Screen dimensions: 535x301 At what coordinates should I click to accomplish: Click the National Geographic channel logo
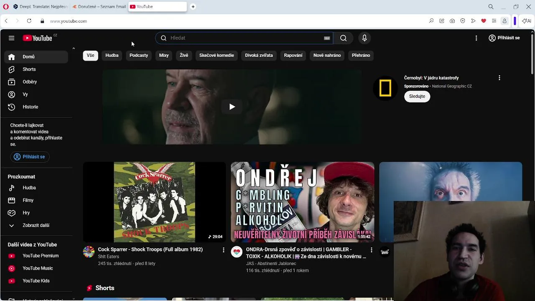385,89
